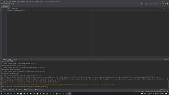
Task: Open the run configuration dropdown
Action: pyautogui.click(x=148, y=4)
